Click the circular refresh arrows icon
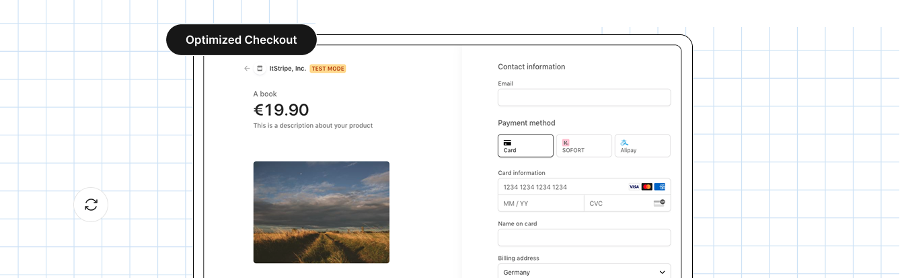Viewport: 900px width, 278px height. click(x=91, y=205)
